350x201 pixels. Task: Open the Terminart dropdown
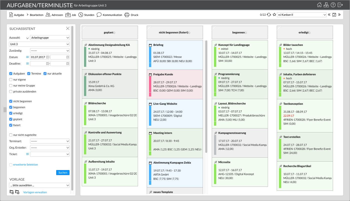coord(50,141)
